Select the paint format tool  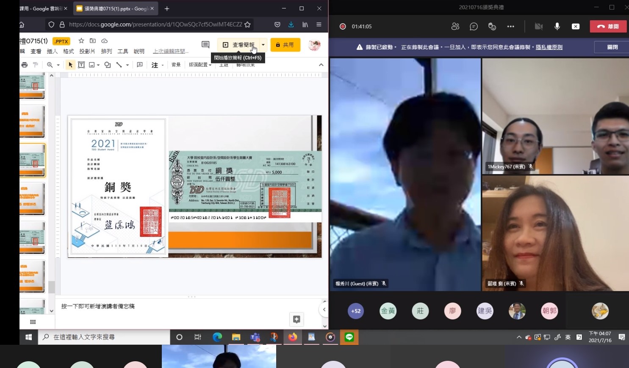click(x=36, y=65)
